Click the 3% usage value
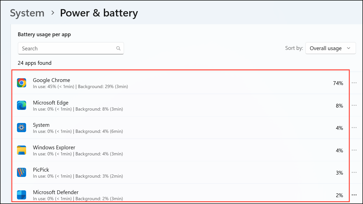Viewport: 363px width, 204px height. 339,173
